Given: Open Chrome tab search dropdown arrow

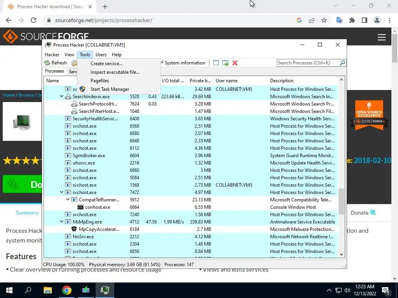Looking at the screenshot, I should click(x=335, y=5).
